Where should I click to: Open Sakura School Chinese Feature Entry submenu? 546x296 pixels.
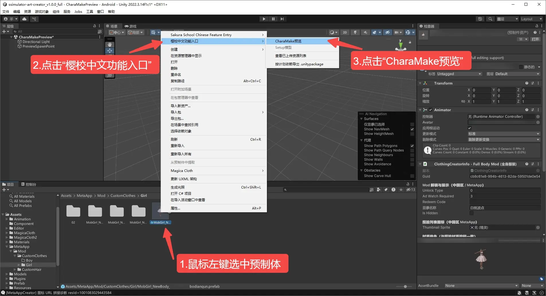click(214, 35)
